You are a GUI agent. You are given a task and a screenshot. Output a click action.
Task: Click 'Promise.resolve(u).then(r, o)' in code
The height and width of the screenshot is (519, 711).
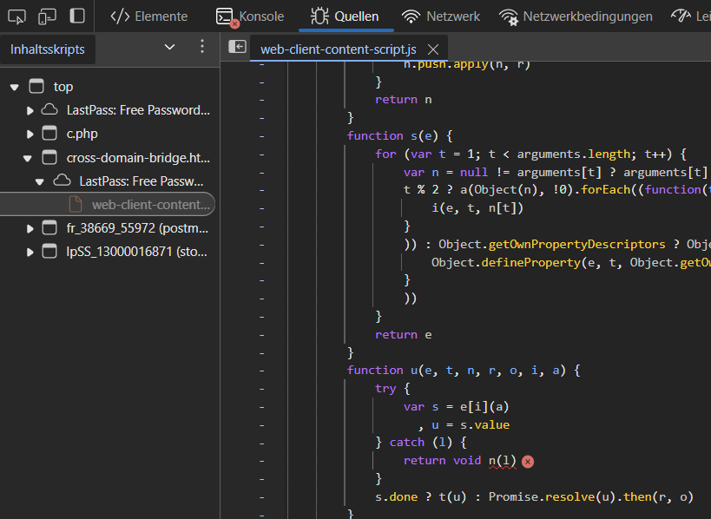tap(590, 496)
